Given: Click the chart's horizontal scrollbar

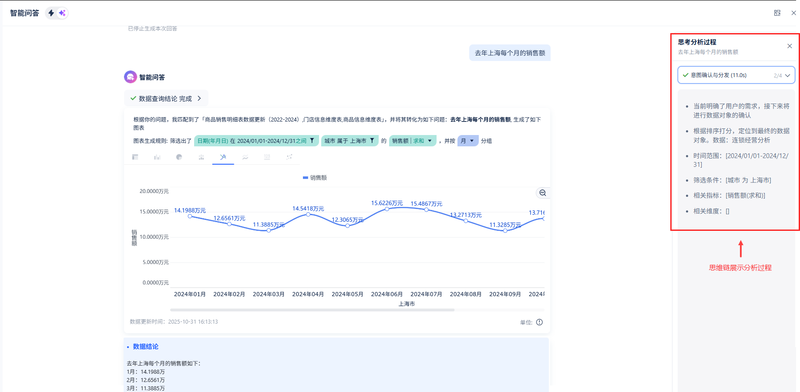Looking at the screenshot, I should (x=312, y=310).
